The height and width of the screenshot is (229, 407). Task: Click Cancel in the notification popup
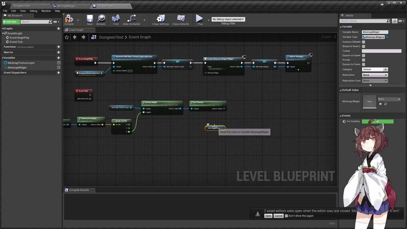[x=279, y=216]
